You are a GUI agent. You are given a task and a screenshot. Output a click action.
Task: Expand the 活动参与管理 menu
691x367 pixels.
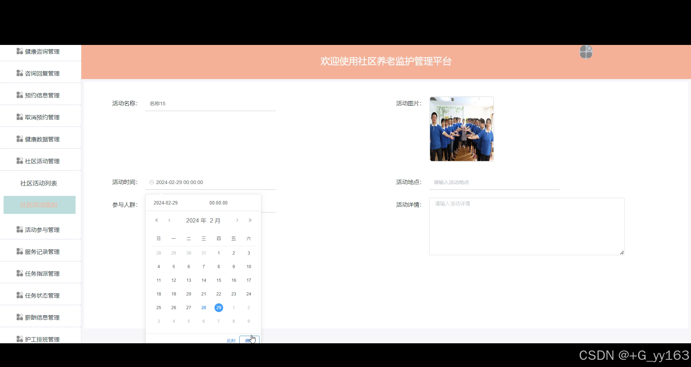(40, 230)
